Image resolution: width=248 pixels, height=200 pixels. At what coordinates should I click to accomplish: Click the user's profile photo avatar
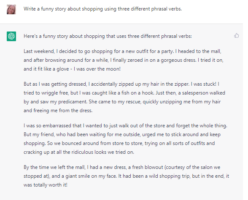(11, 10)
